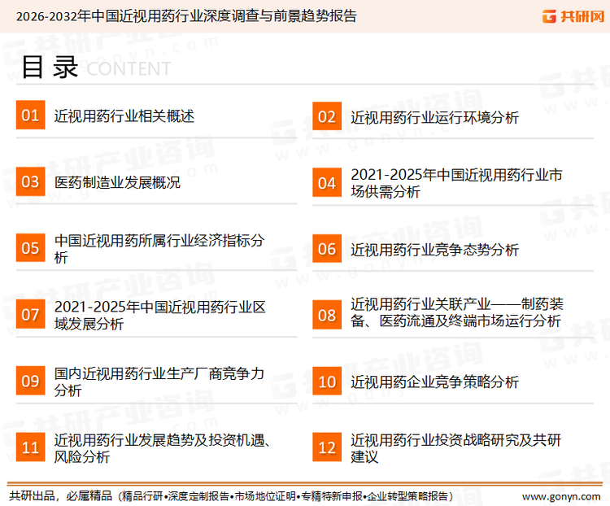
Task: Click the 共研出品，必属精品 footer slogan
Action: (x=61, y=495)
